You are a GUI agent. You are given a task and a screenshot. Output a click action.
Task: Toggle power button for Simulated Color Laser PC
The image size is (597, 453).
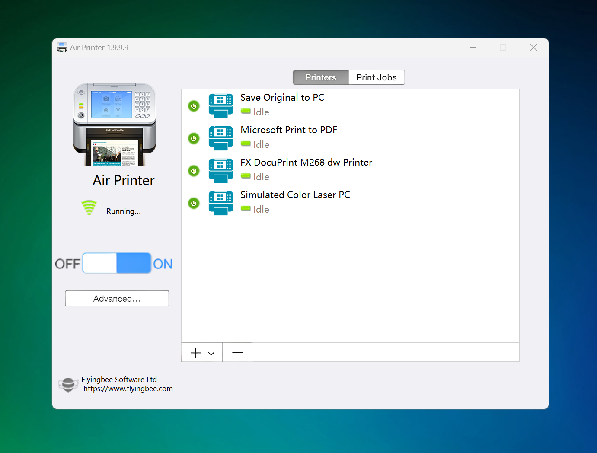click(194, 203)
